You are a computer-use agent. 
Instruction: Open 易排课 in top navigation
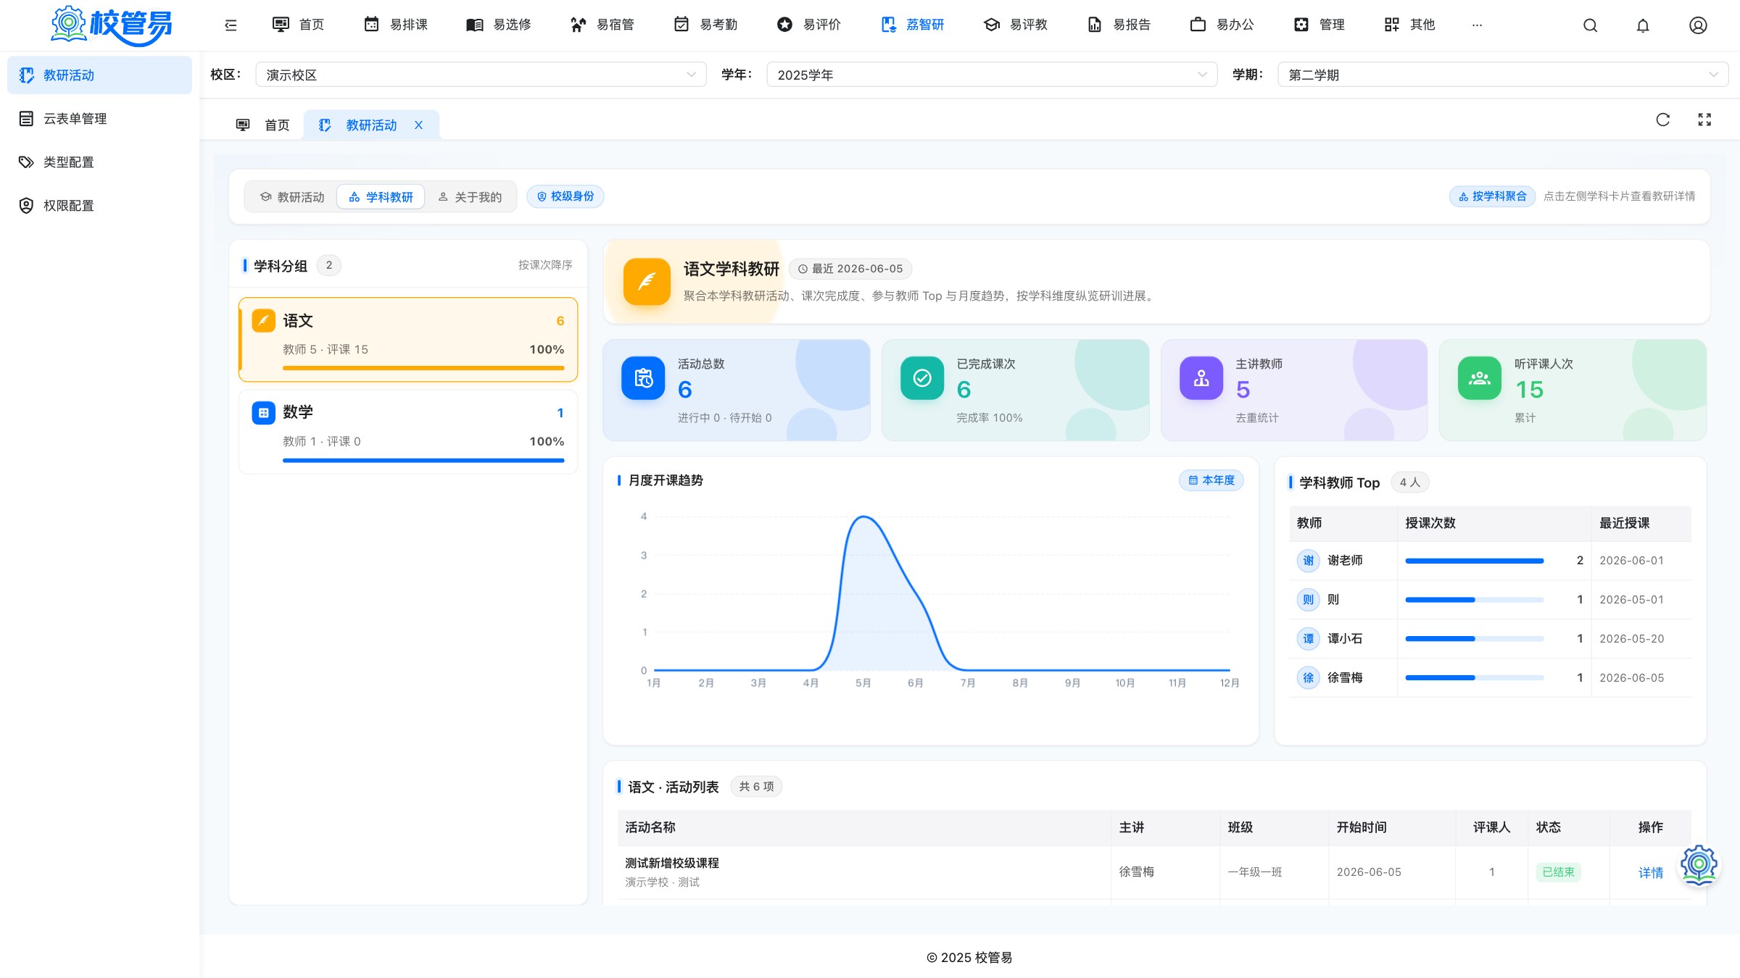396,25
